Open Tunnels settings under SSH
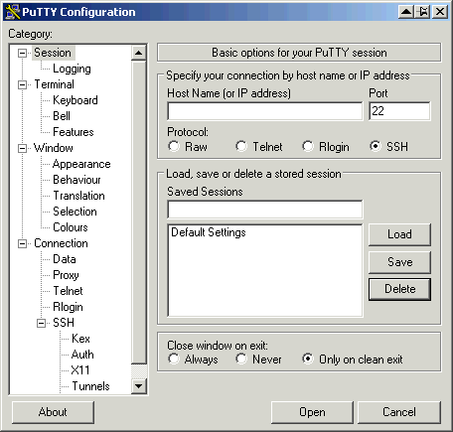The width and height of the screenshot is (453, 432). [90, 386]
